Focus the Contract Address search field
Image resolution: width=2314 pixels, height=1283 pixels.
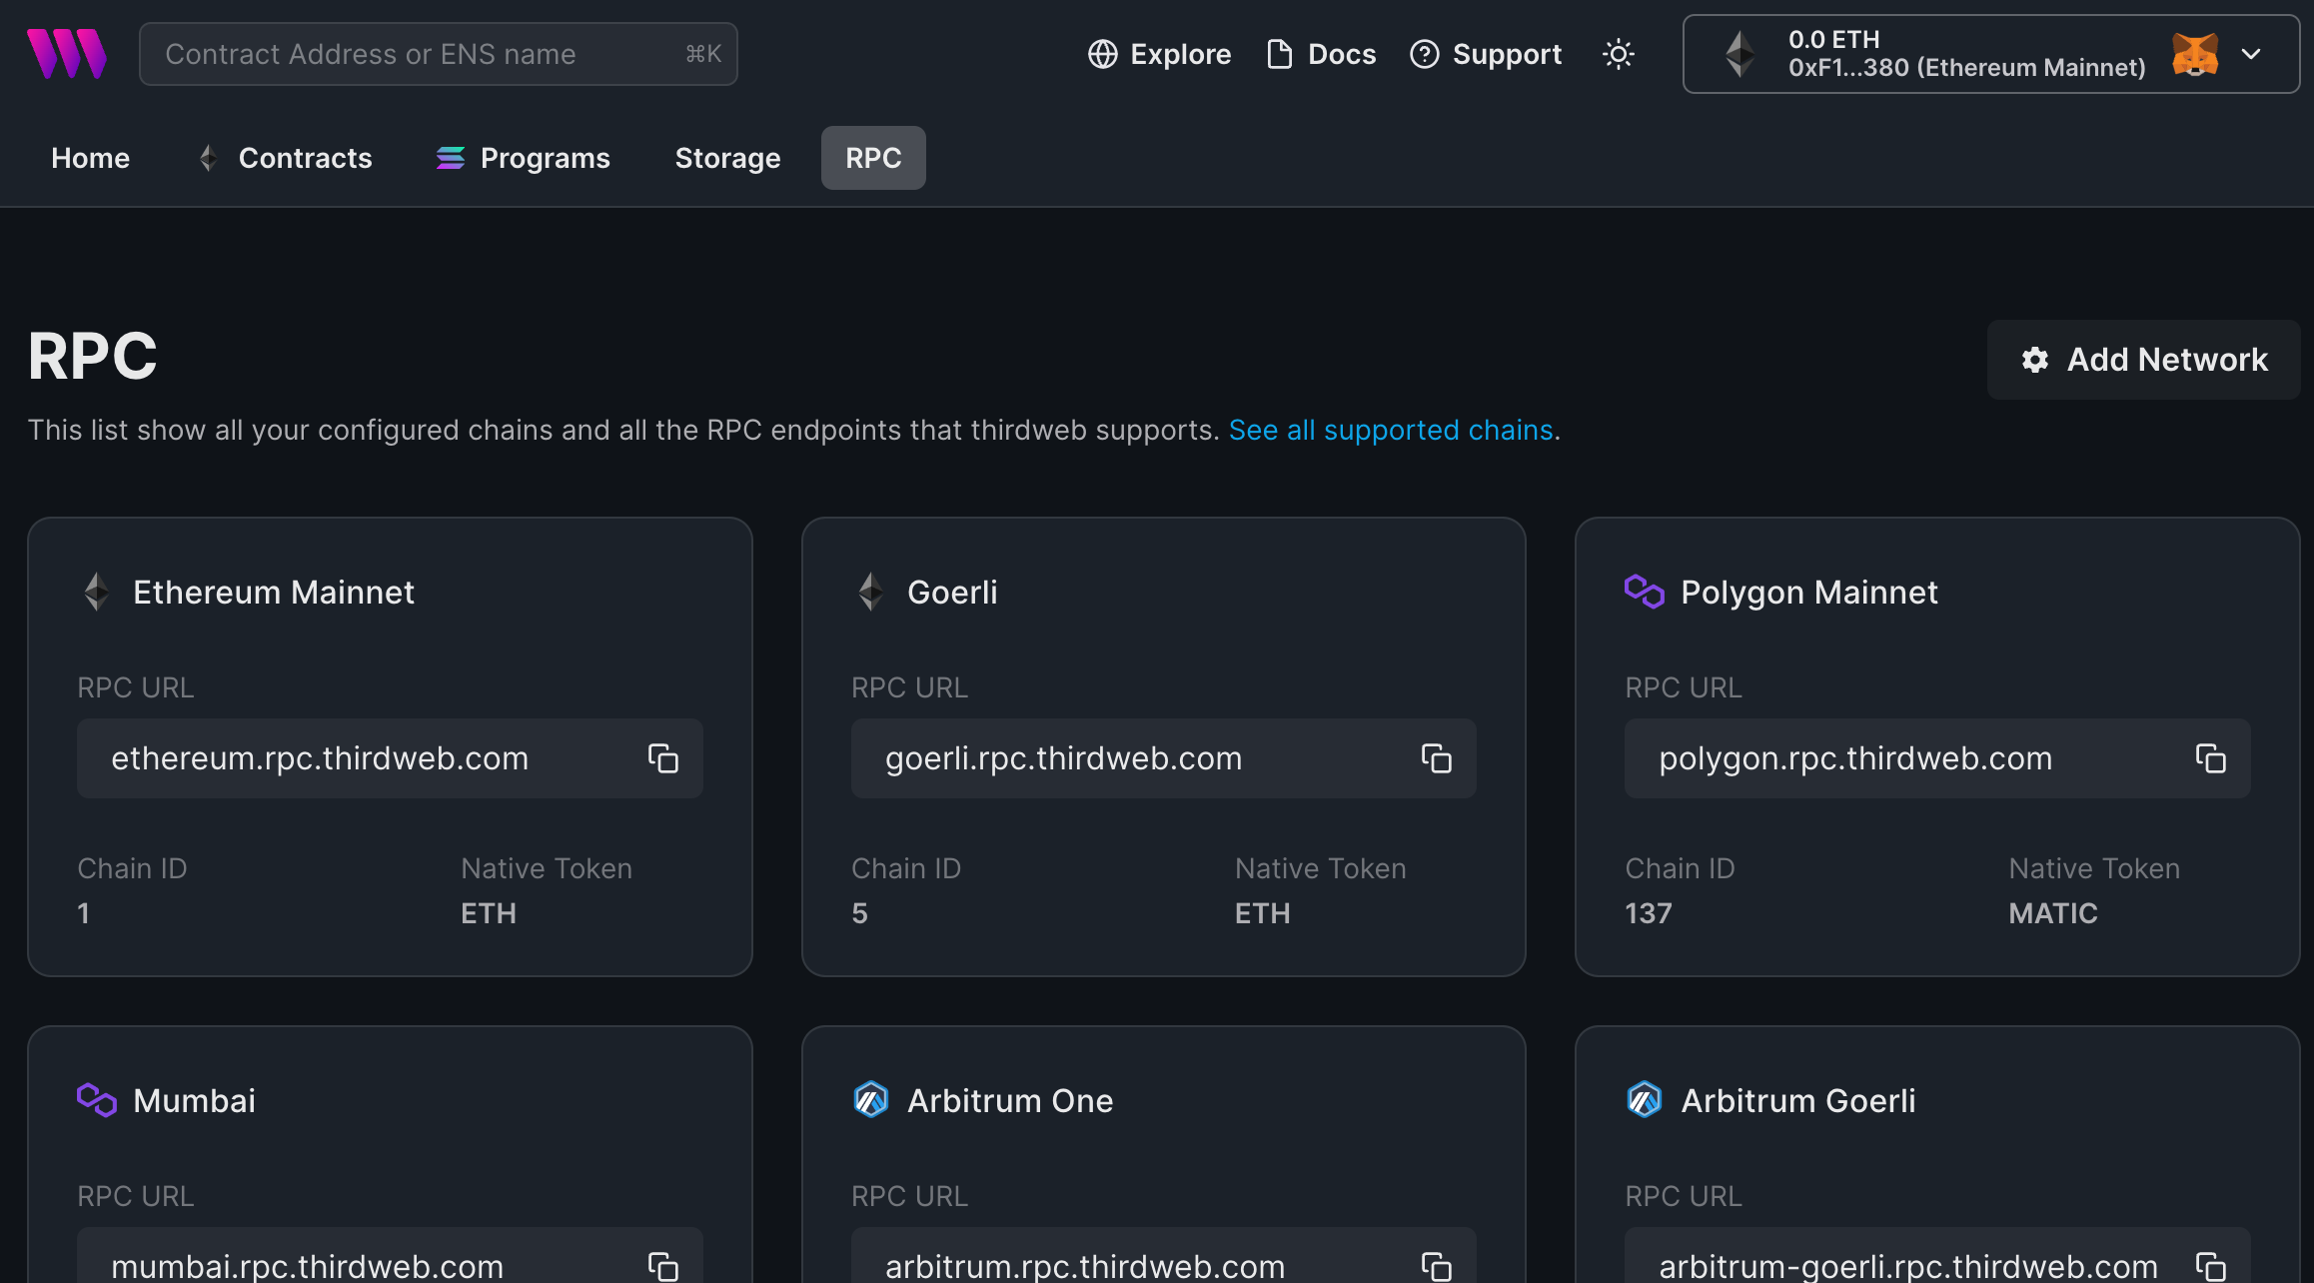pos(420,54)
